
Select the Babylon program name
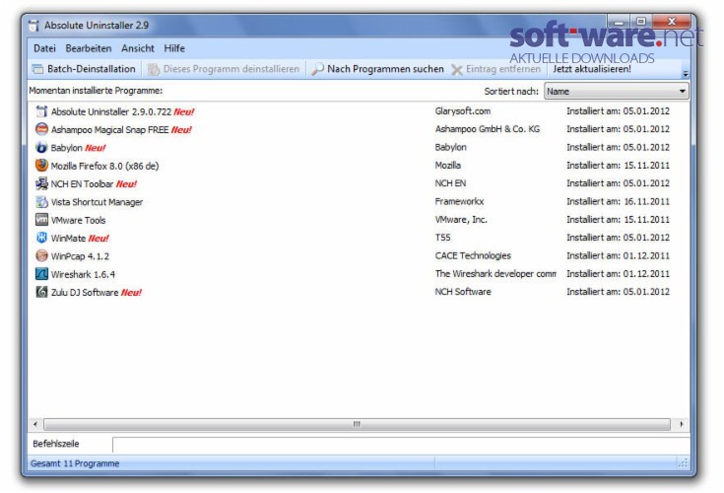pyautogui.click(x=67, y=148)
